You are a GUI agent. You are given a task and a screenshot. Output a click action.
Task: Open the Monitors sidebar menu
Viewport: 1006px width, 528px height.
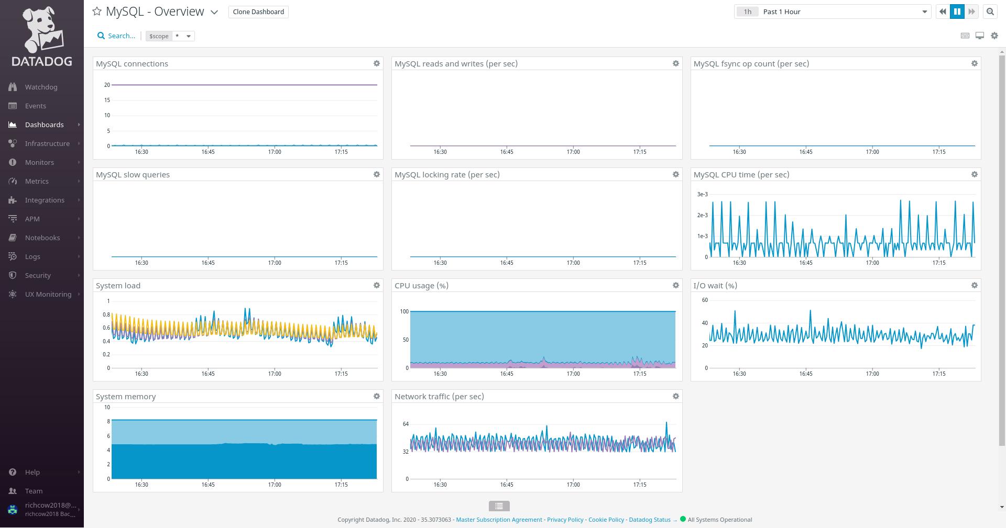pos(39,162)
